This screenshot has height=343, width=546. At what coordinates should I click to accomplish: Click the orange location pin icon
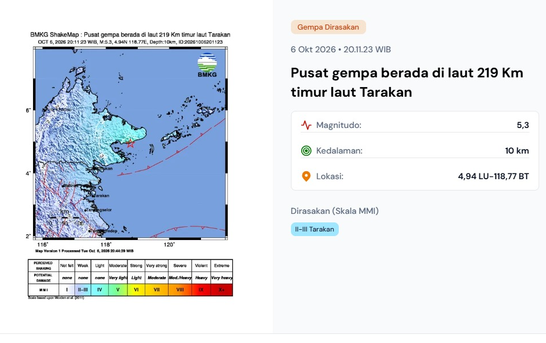click(306, 176)
